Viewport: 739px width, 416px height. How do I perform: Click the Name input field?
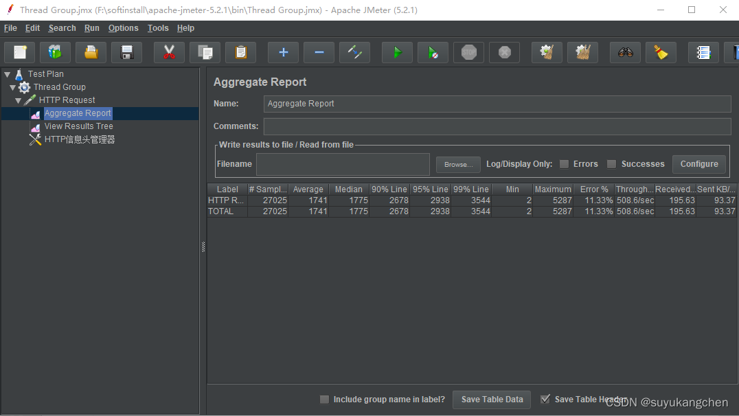pos(497,104)
